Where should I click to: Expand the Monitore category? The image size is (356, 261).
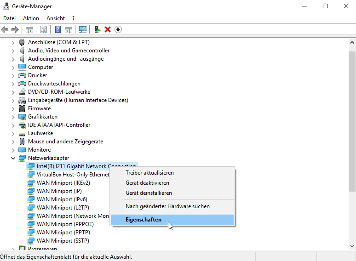pyautogui.click(x=13, y=150)
